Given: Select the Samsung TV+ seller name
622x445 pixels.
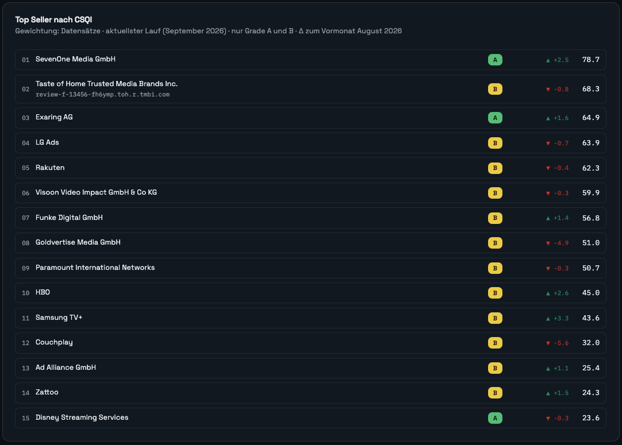Looking at the screenshot, I should coord(59,318).
